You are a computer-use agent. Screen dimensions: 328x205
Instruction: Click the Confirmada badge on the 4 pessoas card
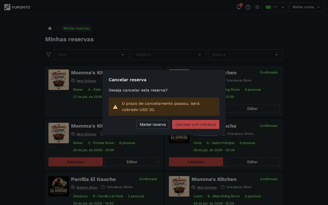[269, 126]
